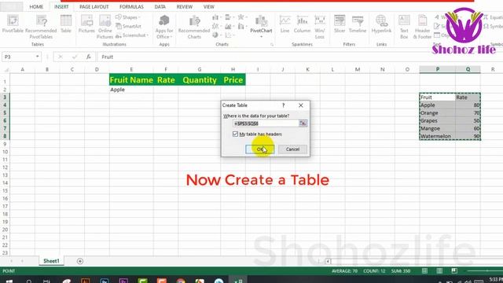Open the FORMULAS tab
The width and height of the screenshot is (503, 283).
click(131, 7)
